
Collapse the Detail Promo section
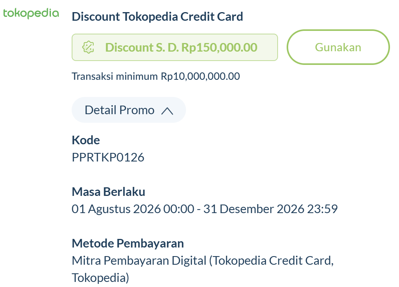129,110
